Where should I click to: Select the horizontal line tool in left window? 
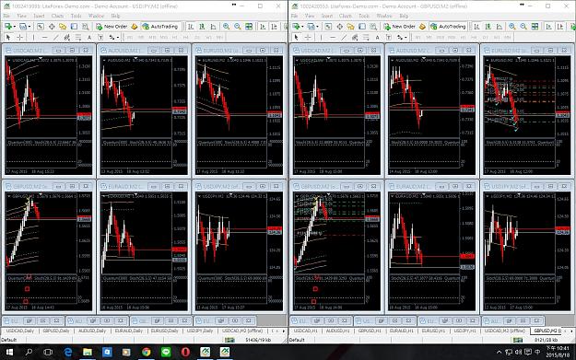44,37
